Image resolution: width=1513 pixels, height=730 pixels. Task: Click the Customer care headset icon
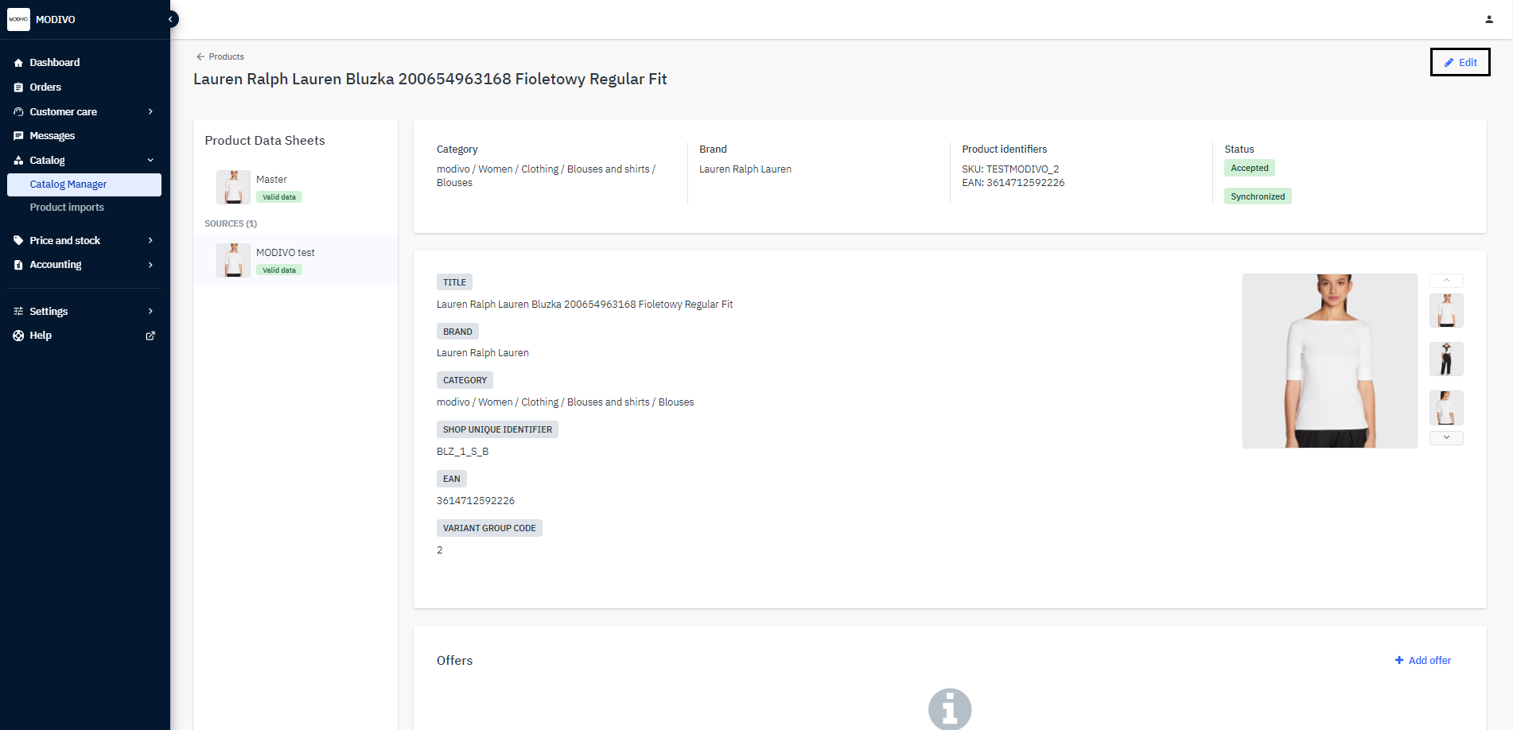[18, 112]
